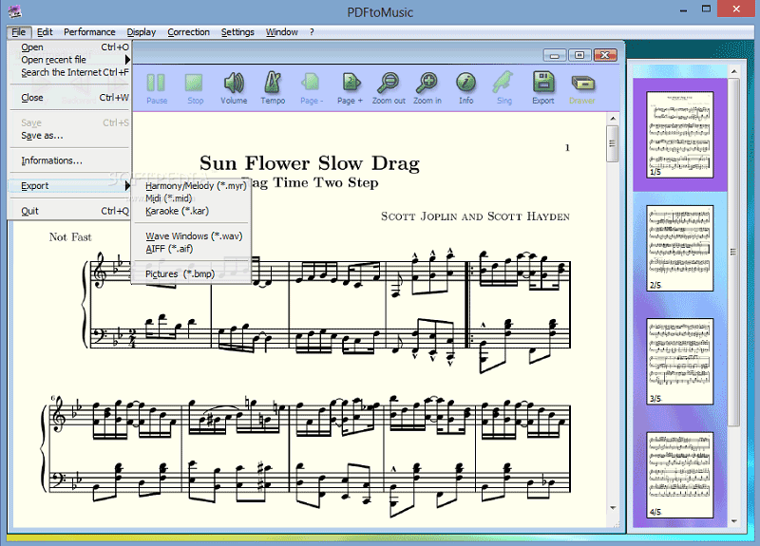Export as AIFF (*.aif)
This screenshot has height=546, width=760.
pyautogui.click(x=192, y=249)
